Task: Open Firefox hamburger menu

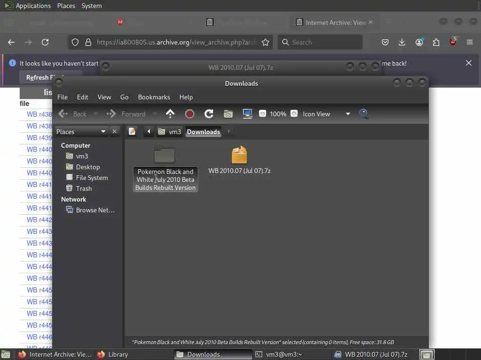Action: pos(470,42)
